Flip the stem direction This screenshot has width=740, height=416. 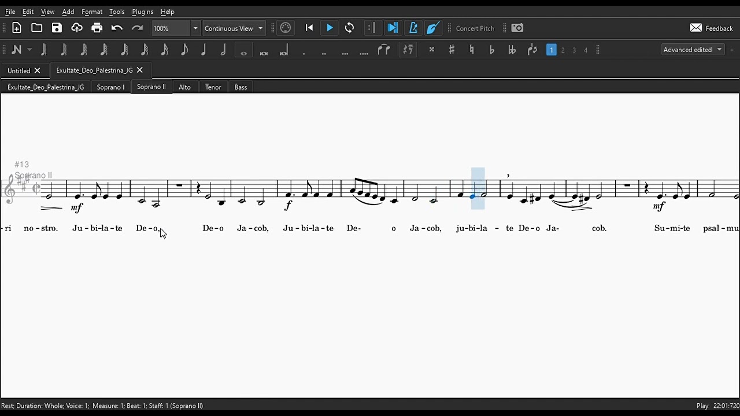532,50
